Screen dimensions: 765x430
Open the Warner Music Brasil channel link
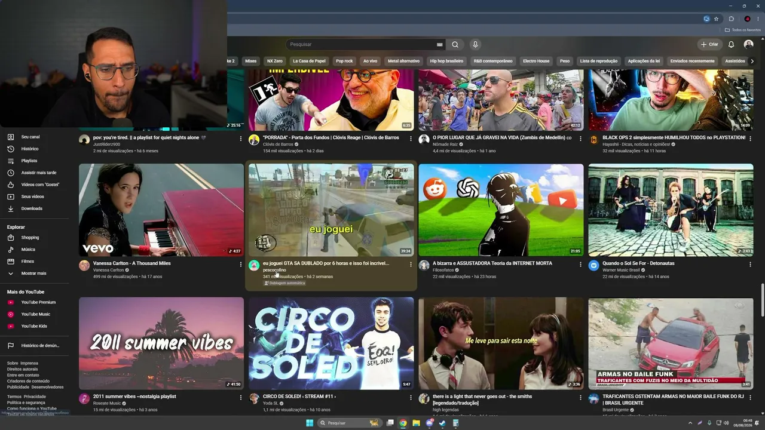coord(621,270)
